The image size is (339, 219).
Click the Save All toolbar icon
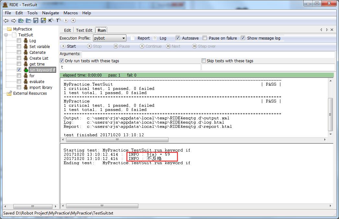(x=43, y=20)
